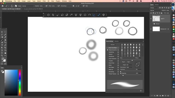Open the Smoothing option label
Image resolution: width=175 pixels, height=98 pixels.
(x=111, y=72)
